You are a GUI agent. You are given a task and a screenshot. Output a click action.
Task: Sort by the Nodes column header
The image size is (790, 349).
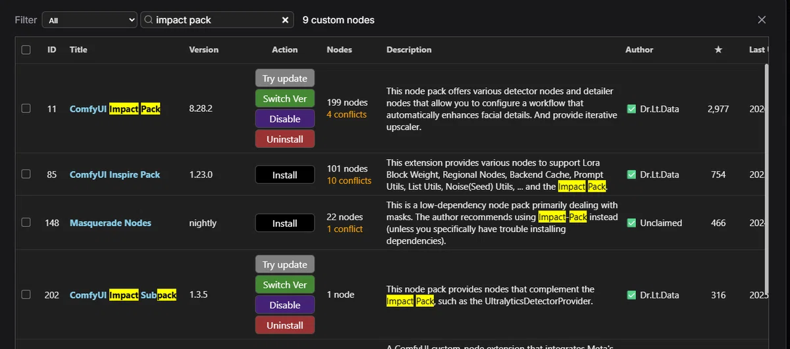point(340,49)
